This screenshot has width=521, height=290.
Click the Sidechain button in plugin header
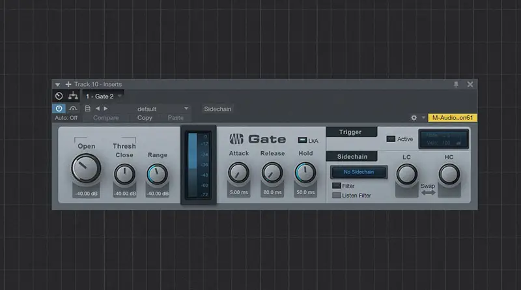[x=218, y=109]
